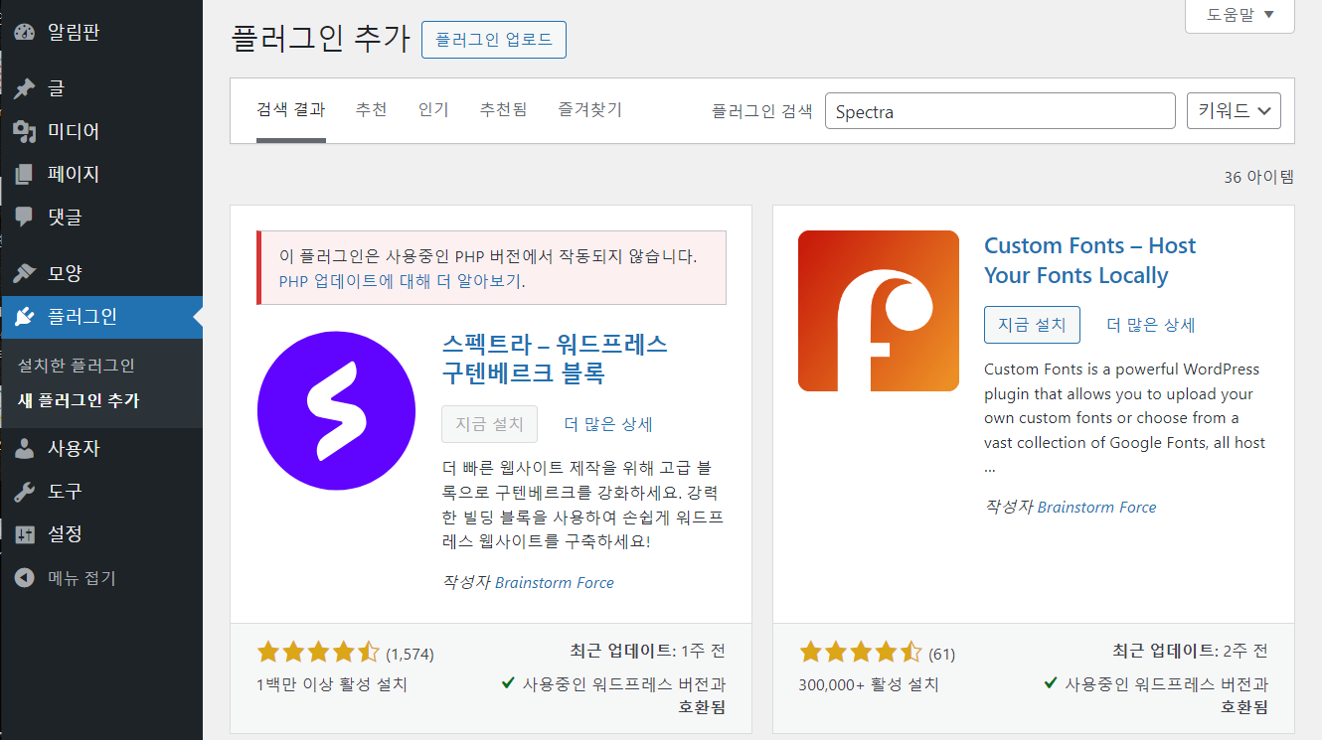Click the 300,000+ 활성 설치 text
The width and height of the screenshot is (1322, 740).
click(x=869, y=684)
